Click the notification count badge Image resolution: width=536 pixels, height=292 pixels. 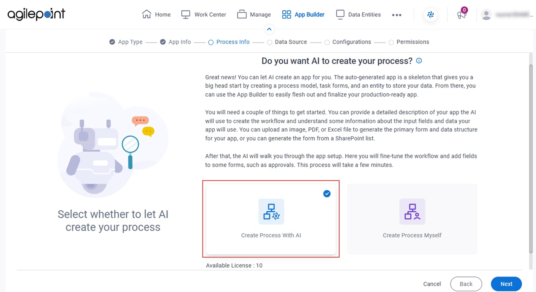(464, 10)
